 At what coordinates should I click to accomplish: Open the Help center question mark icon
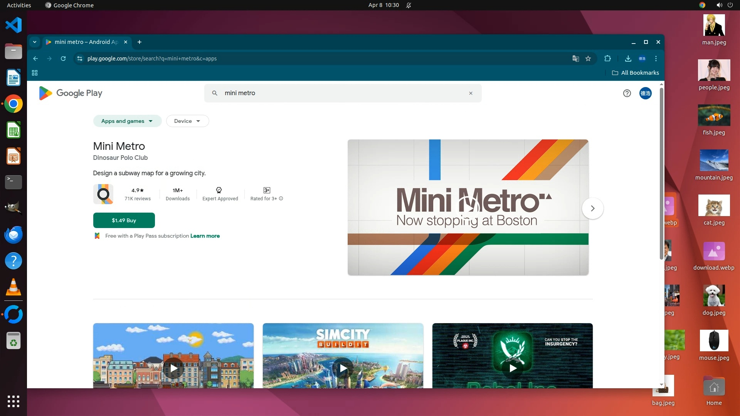pos(627,93)
